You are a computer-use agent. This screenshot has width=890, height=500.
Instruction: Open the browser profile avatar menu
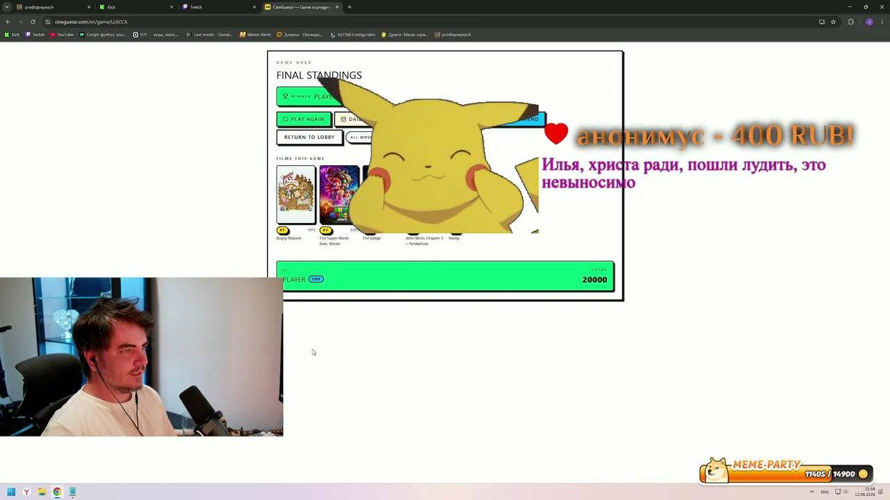(x=869, y=22)
